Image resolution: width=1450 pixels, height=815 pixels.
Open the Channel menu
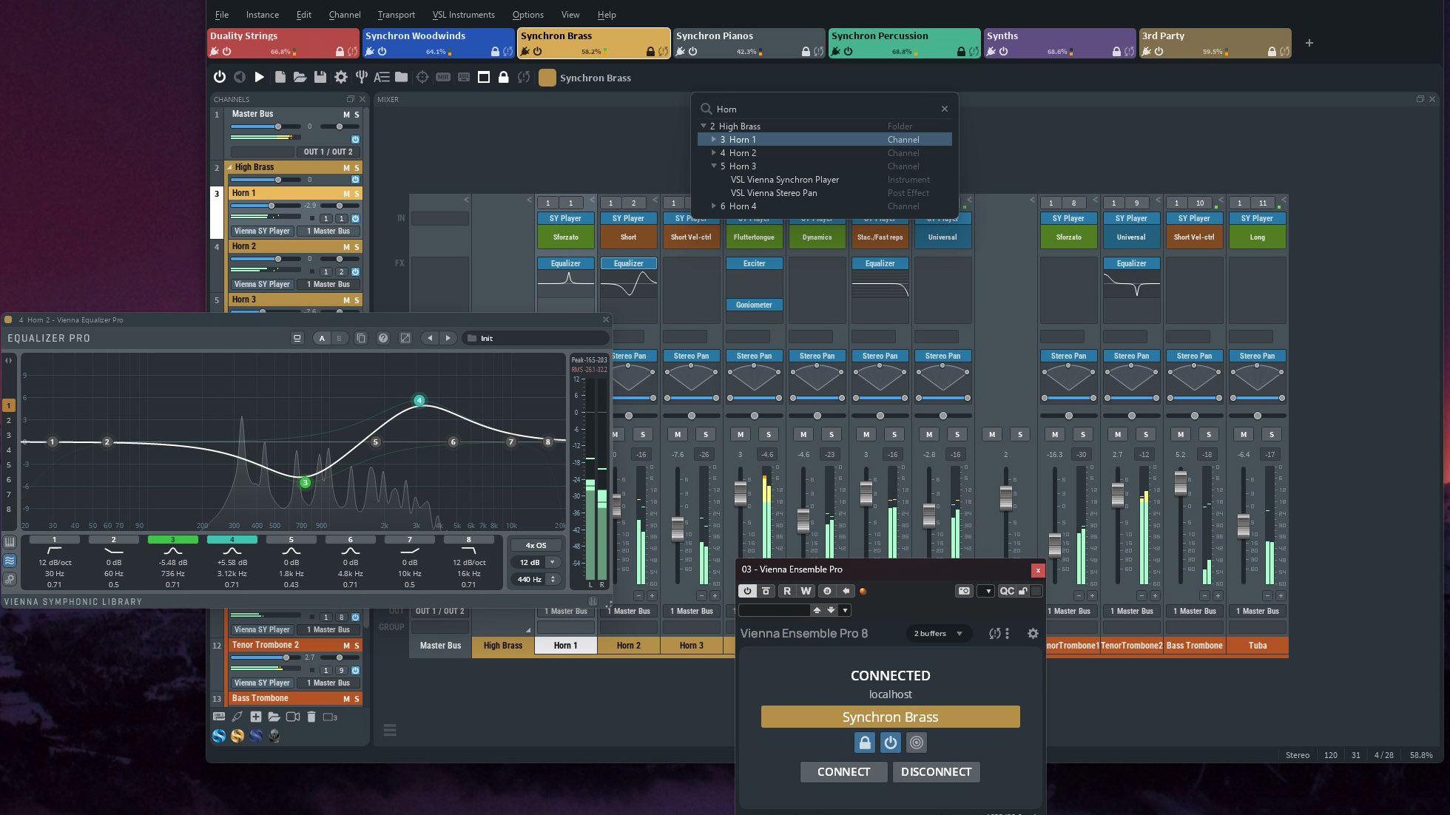click(x=345, y=15)
